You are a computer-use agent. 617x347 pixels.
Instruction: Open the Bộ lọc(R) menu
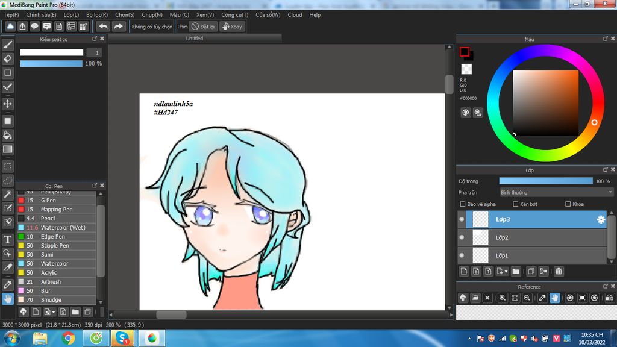tap(97, 14)
